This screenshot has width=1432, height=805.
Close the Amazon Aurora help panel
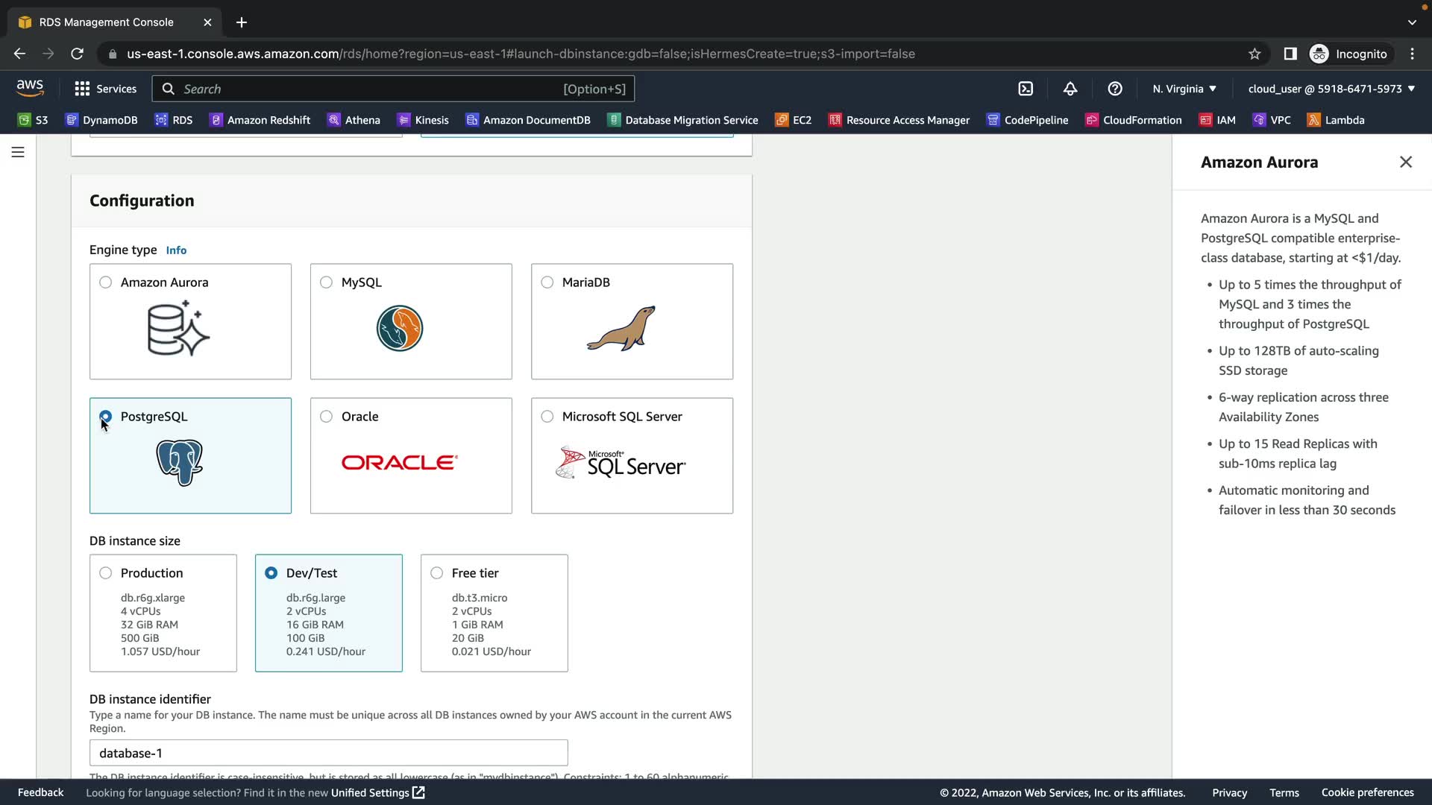(1406, 162)
